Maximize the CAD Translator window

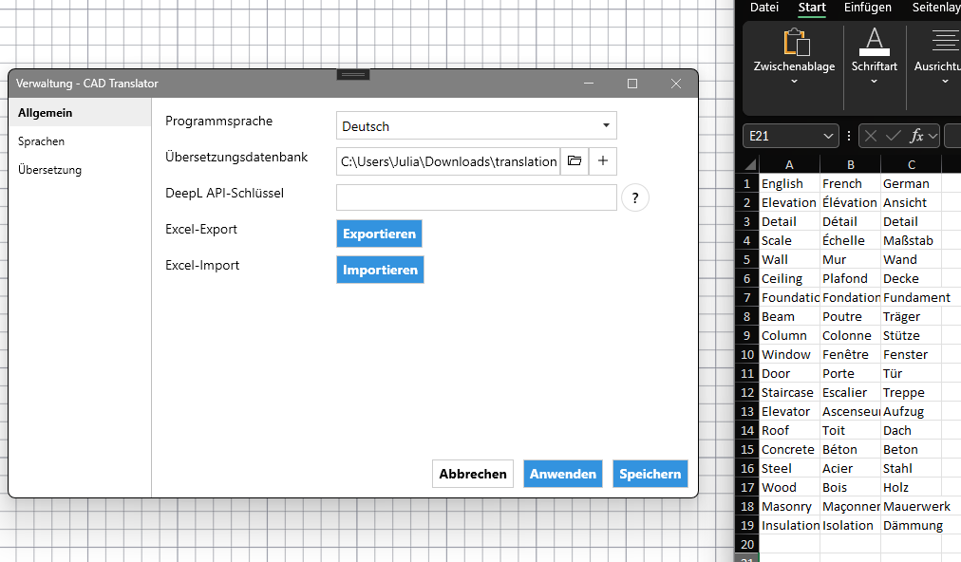(632, 84)
